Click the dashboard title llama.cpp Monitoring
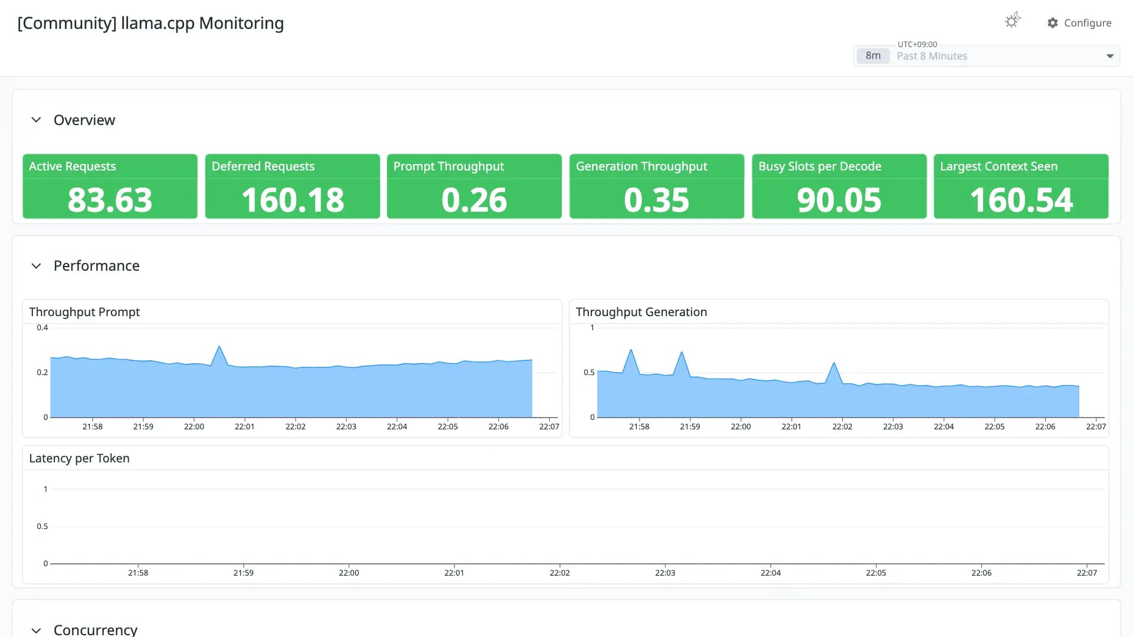The height and width of the screenshot is (637, 1133). point(150,23)
